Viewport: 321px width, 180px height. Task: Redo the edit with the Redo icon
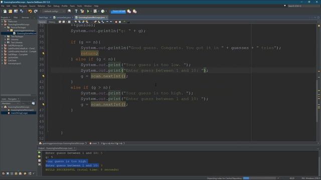coord(36,11)
